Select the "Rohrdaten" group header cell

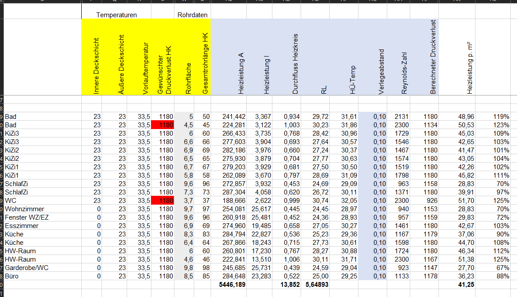[192, 15]
